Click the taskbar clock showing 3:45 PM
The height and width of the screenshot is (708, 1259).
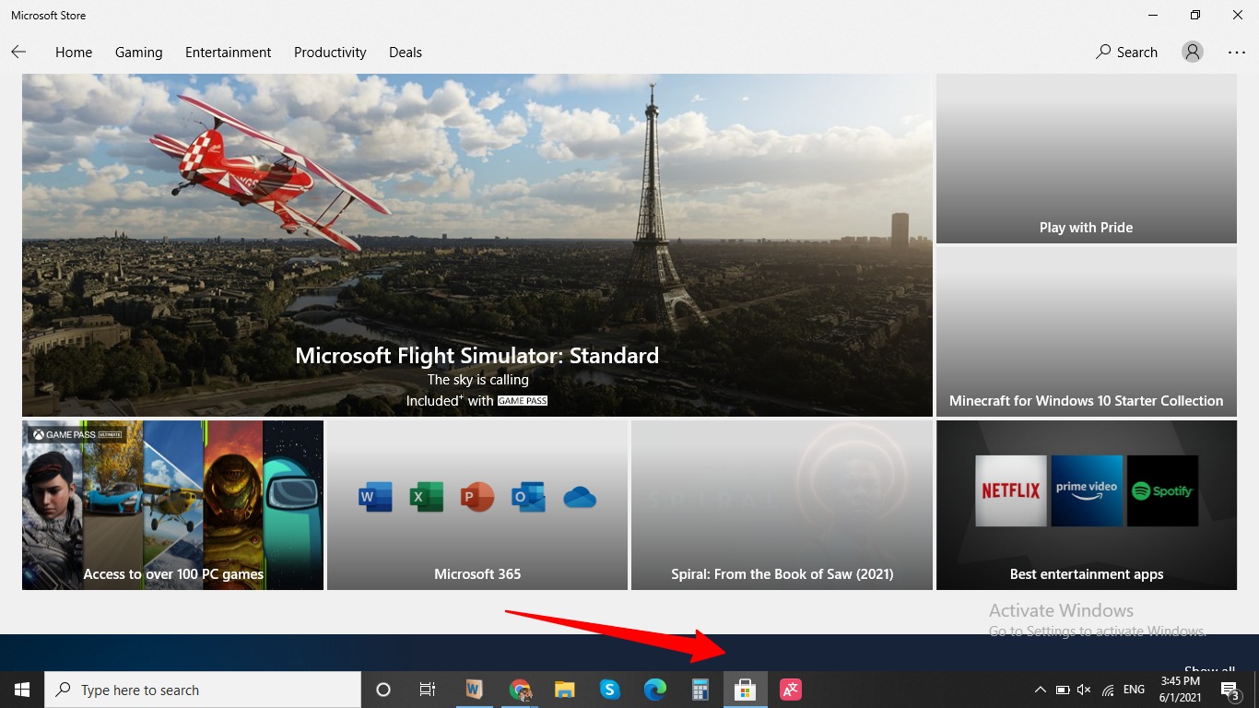pos(1181,690)
